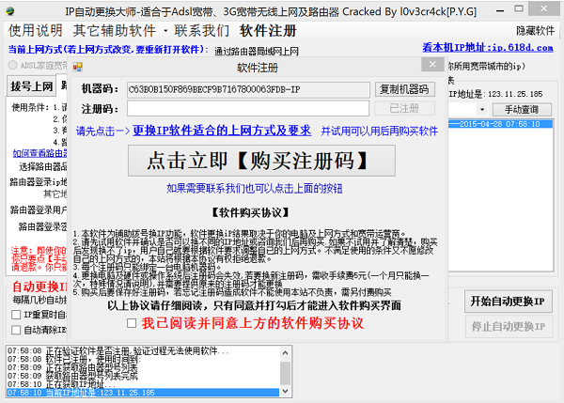Screen dimensions: 564x403
Task: Check 我已阅读并同意上方的软件购买协议 checkbox
Action: point(132,323)
